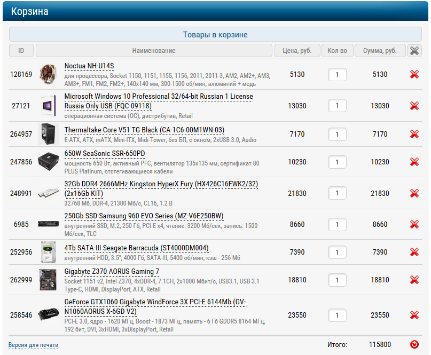Screen dimensions: 431x355
Task: Remove Noctua NH-U14S from the cart
Action: pyautogui.click(x=414, y=74)
